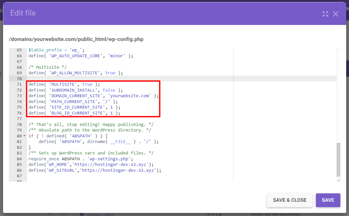Click the editor vertical scrollbar thumb

click(338, 159)
